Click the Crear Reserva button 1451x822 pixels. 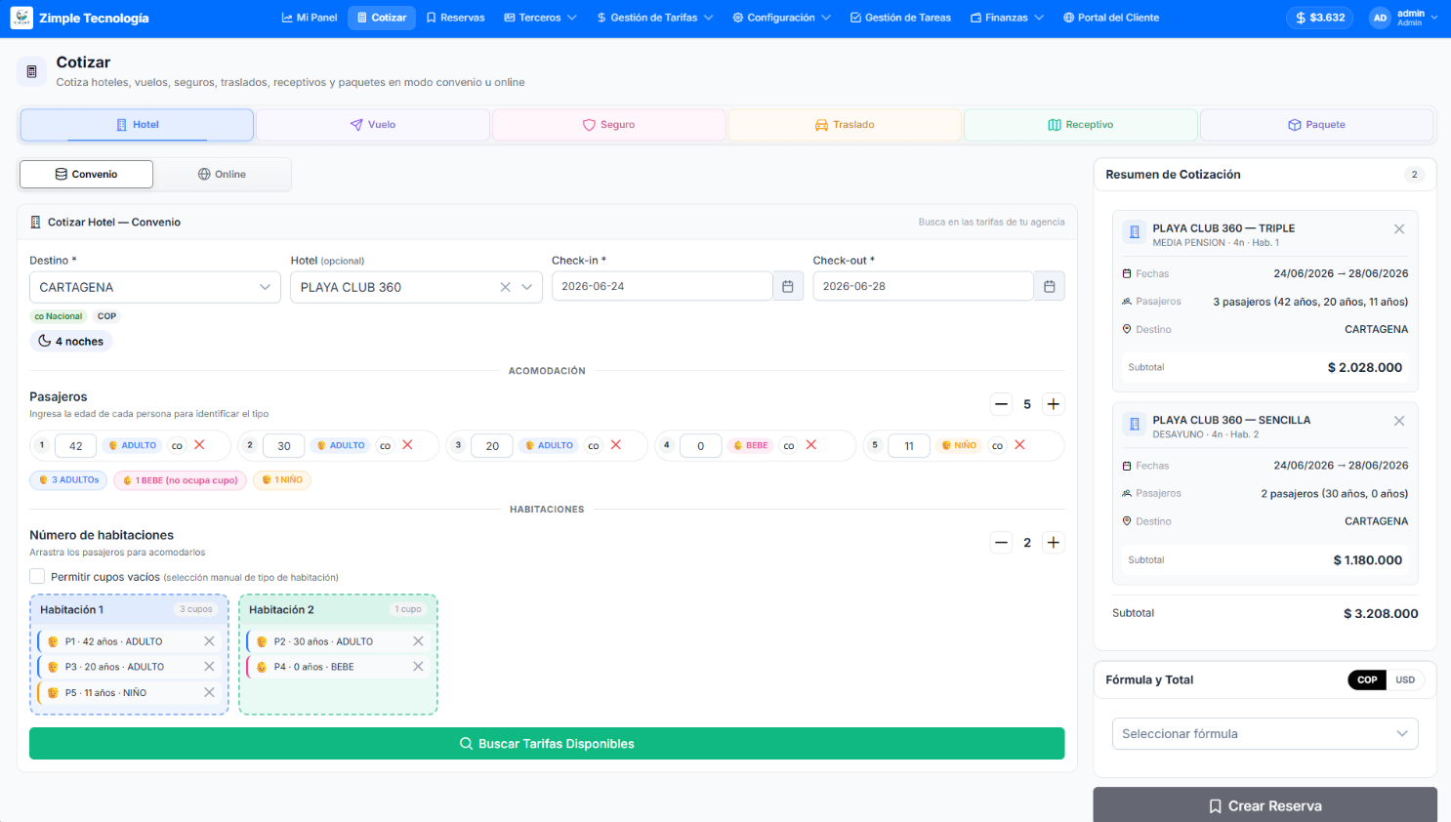pos(1264,805)
